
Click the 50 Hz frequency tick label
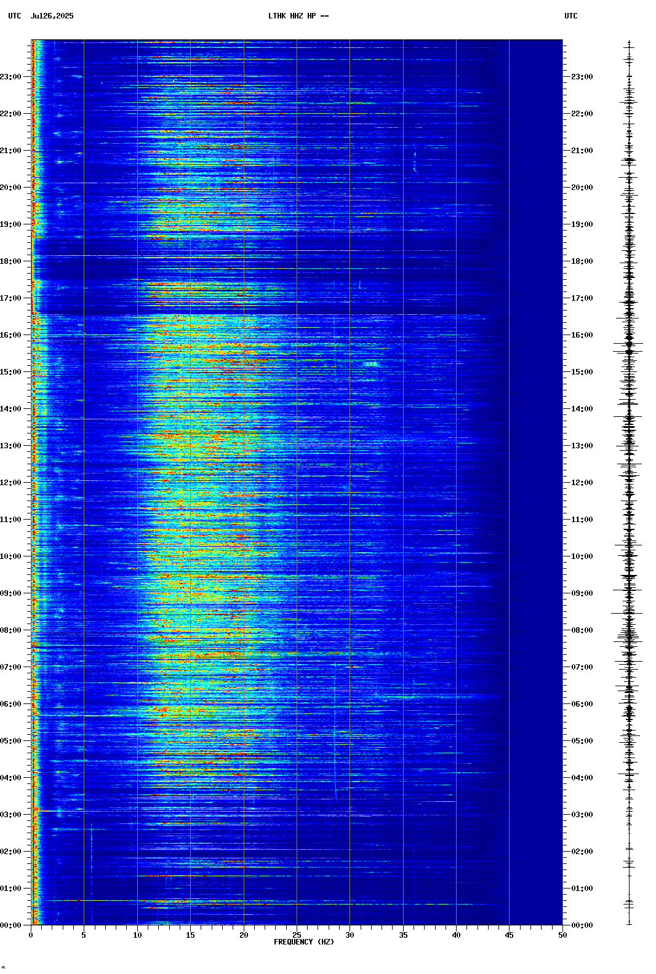(x=562, y=935)
